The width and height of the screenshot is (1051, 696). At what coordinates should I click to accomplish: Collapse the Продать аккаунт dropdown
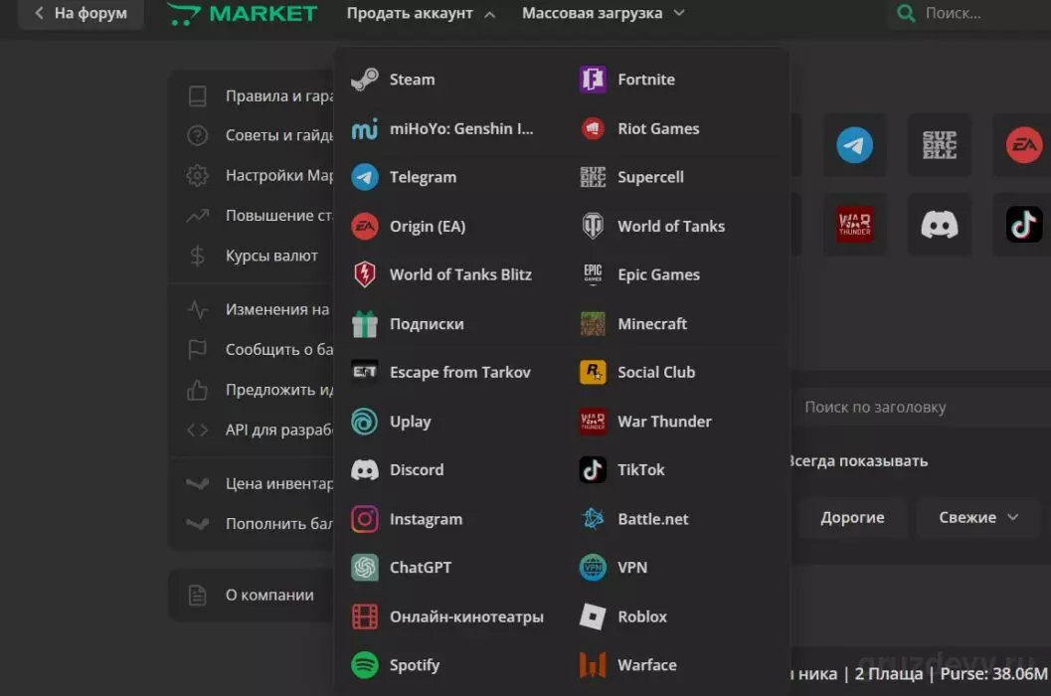pos(421,13)
